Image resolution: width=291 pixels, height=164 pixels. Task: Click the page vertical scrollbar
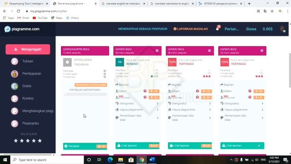tap(290, 70)
